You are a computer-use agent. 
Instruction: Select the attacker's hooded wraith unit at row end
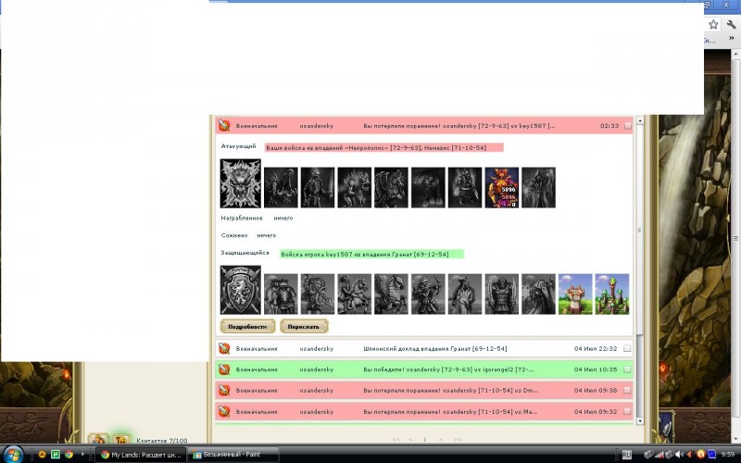point(538,187)
